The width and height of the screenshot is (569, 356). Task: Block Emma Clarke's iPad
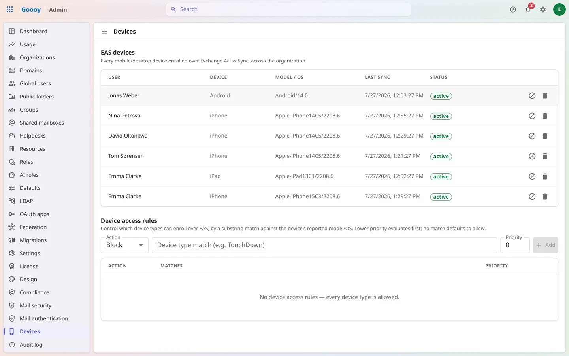[x=532, y=176]
